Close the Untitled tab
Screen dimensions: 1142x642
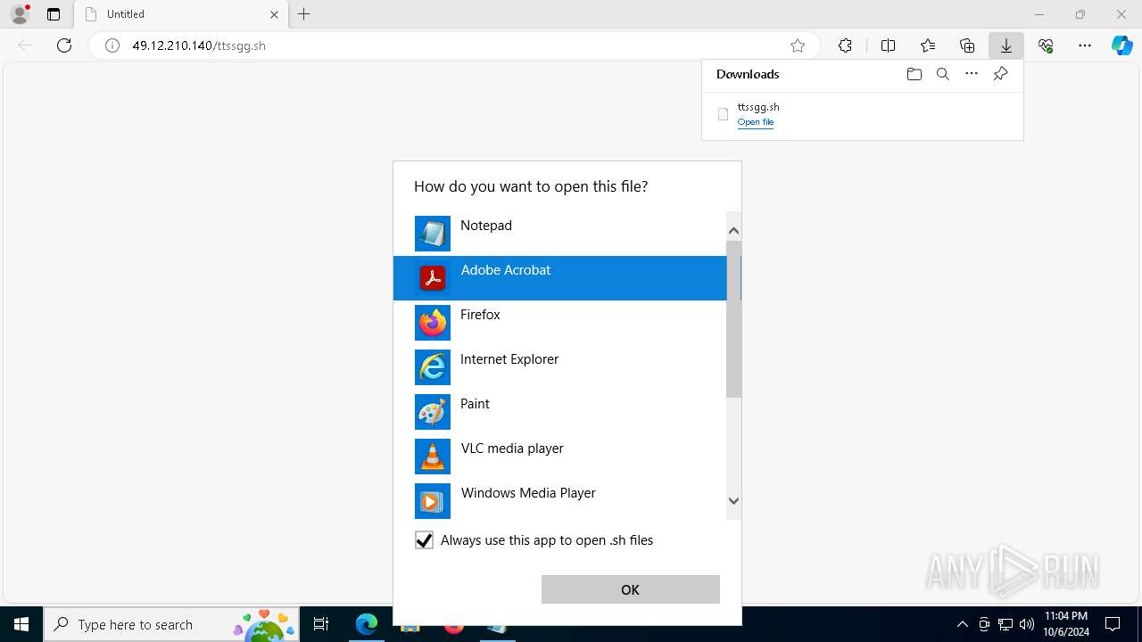(274, 14)
